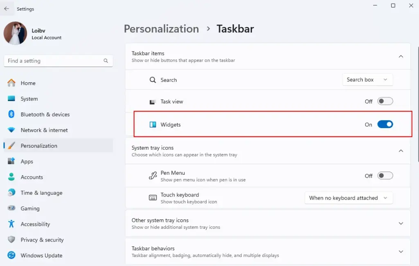Click the Gaming controller icon
The width and height of the screenshot is (419, 266).
point(11,208)
